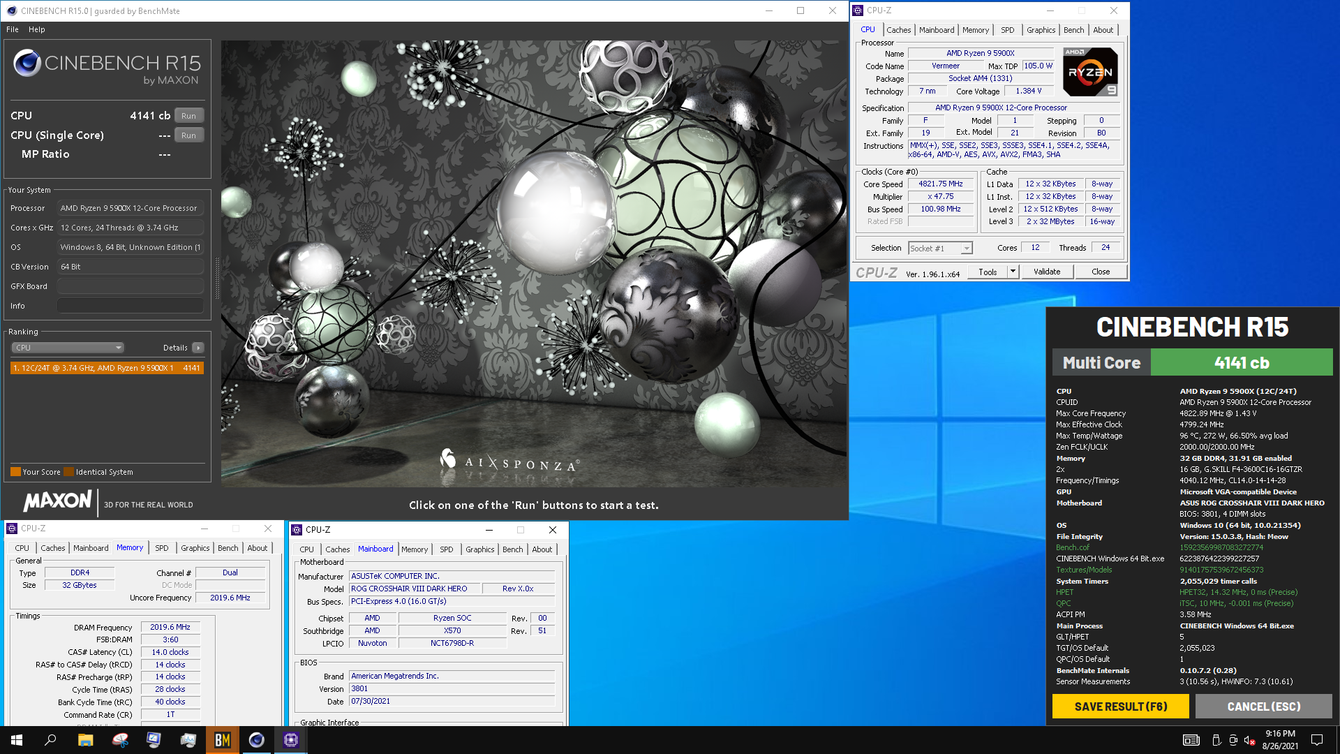Click the muted speaker volume icon
Screen dimensions: 1340x754
coord(1250,740)
